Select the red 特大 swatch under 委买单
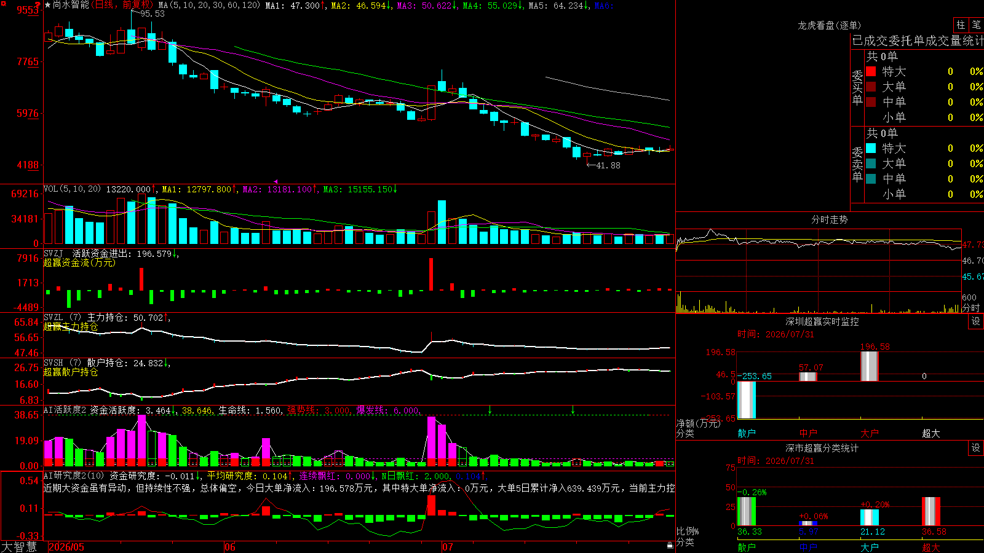This screenshot has width=984, height=553. point(871,71)
